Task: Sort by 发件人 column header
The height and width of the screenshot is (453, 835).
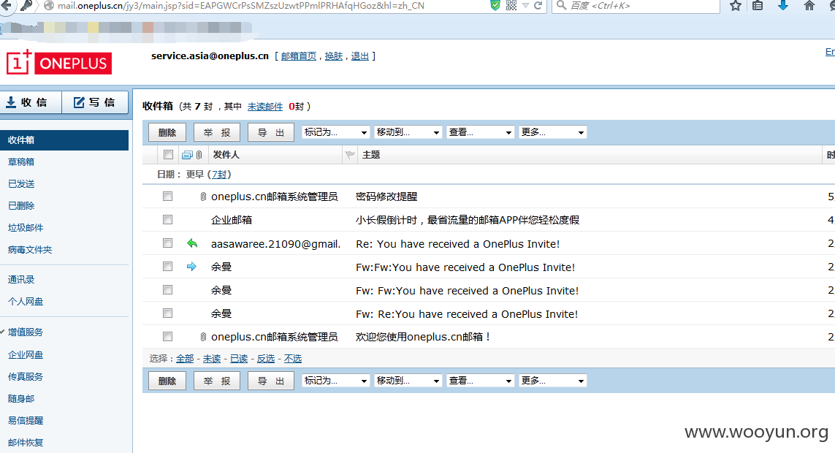Action: click(226, 155)
